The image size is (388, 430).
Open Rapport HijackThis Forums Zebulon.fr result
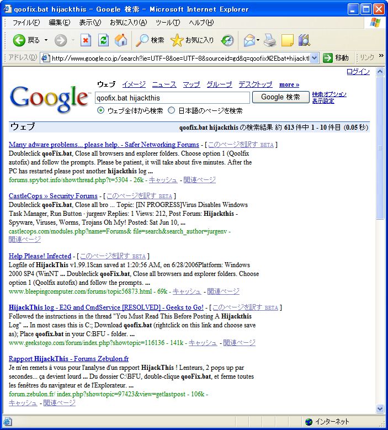coord(69,358)
